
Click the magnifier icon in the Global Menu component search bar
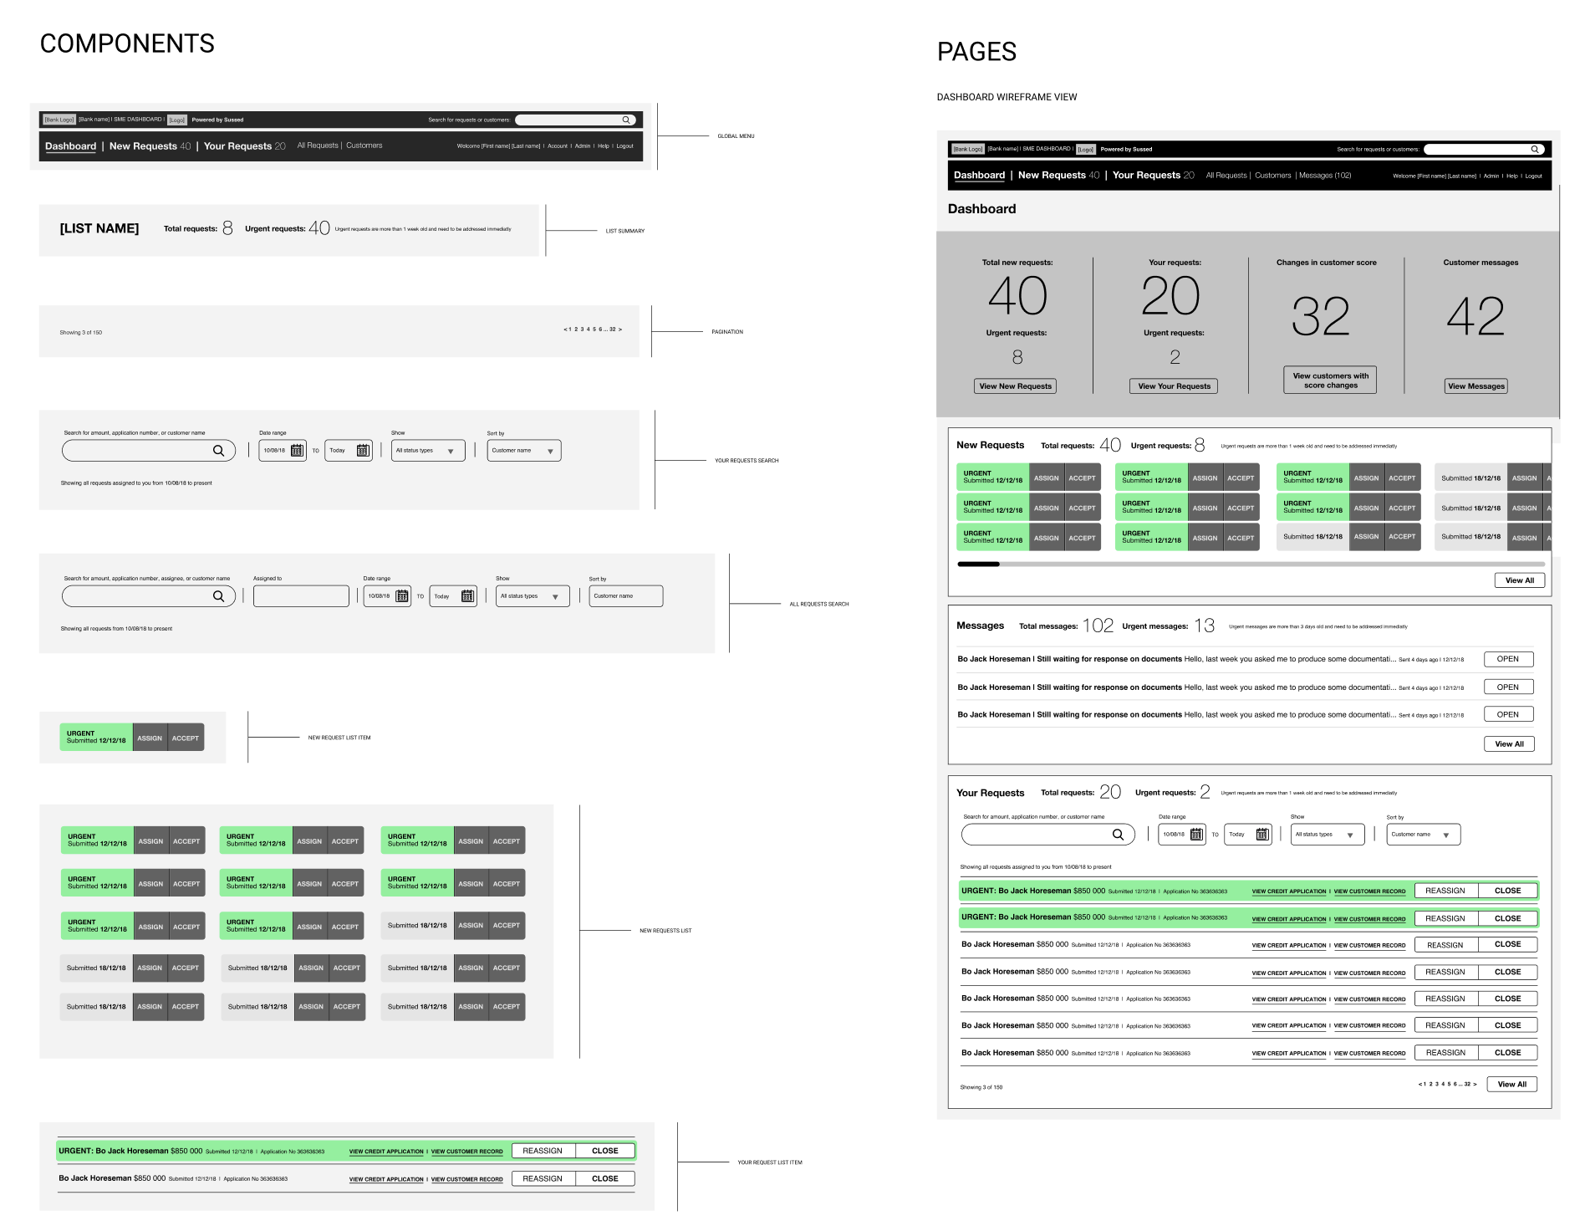coord(625,120)
